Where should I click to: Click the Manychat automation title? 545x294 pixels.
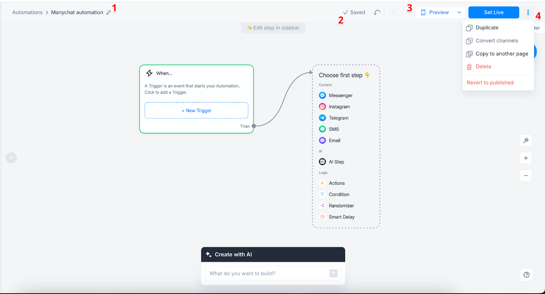77,12
